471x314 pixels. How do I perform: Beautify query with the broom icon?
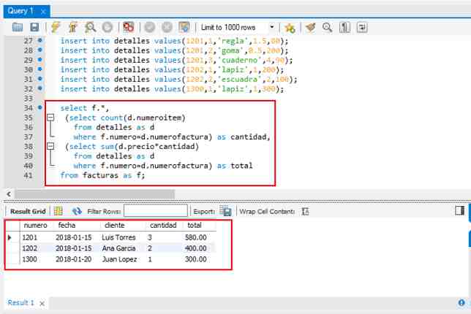[x=310, y=28]
